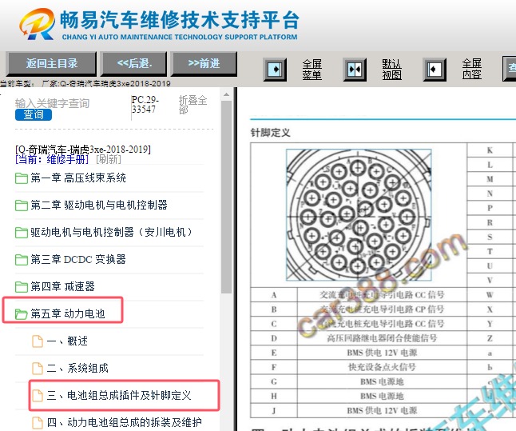Image resolution: width=516 pixels, height=431 pixels.
Task: Expand 第一章 高压线束系统 chapter
Action: pyautogui.click(x=78, y=178)
